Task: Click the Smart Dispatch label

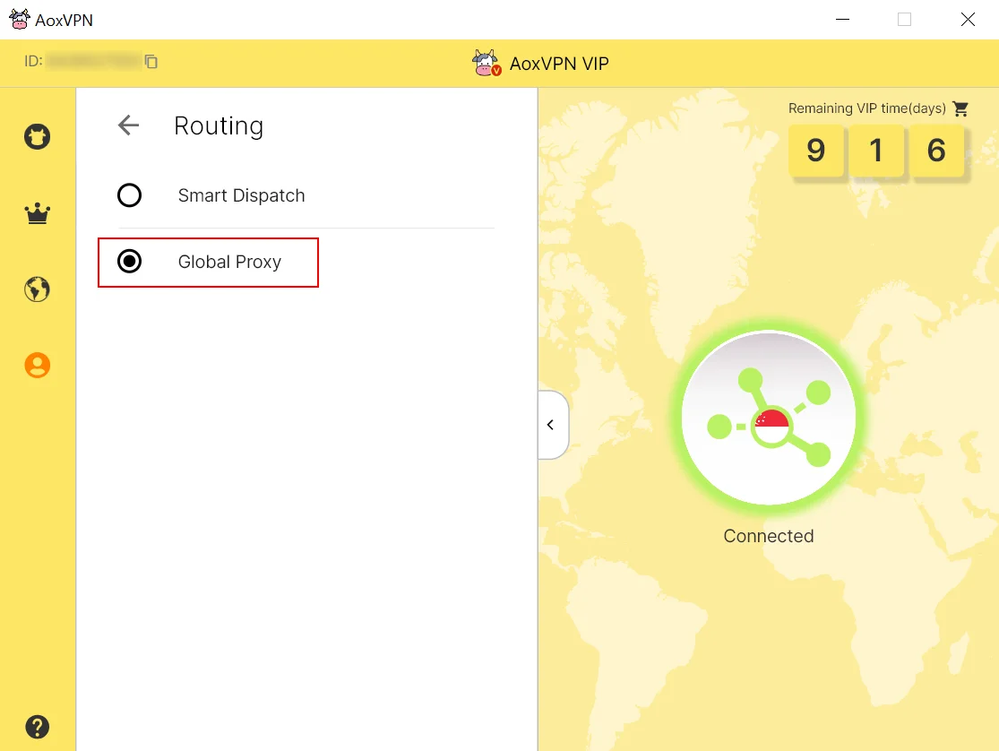Action: coord(241,195)
